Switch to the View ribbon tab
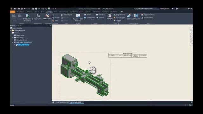Screen dimensions: 203x114 (56, 12)
